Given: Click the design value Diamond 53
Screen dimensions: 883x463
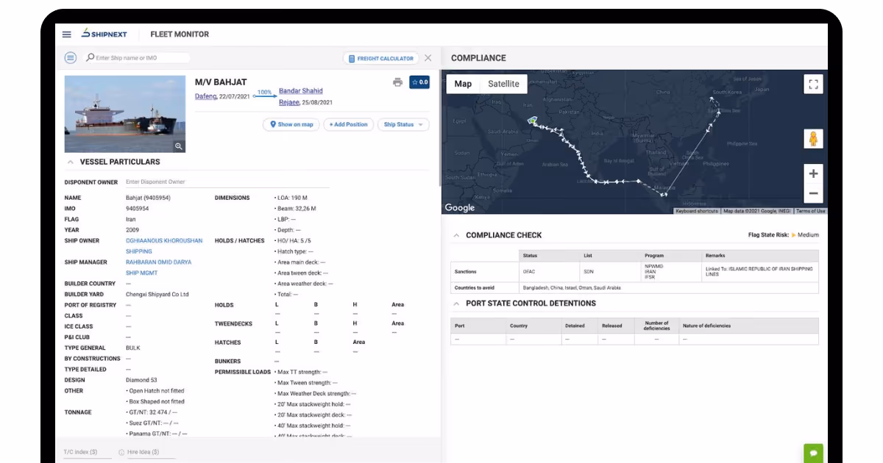Looking at the screenshot, I should [x=141, y=380].
